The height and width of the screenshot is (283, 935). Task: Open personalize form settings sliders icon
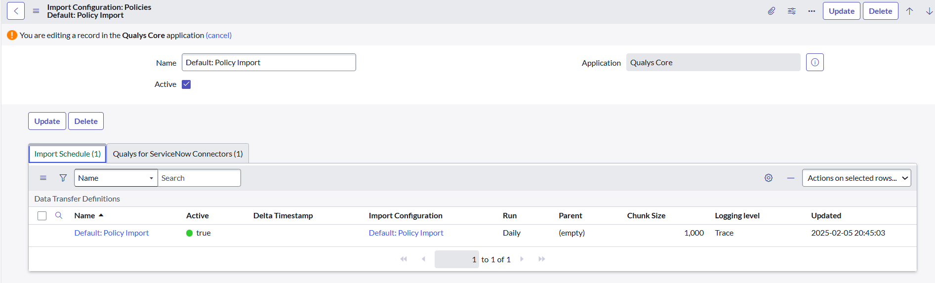click(x=792, y=11)
